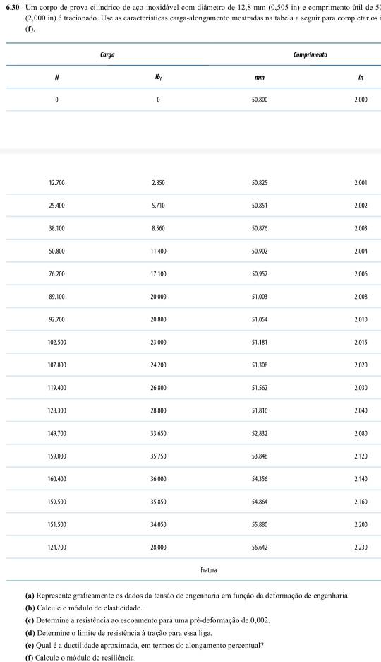This screenshot has height=662, width=381.
Task: Click the N unit subheader
Action: pyautogui.click(x=56, y=77)
